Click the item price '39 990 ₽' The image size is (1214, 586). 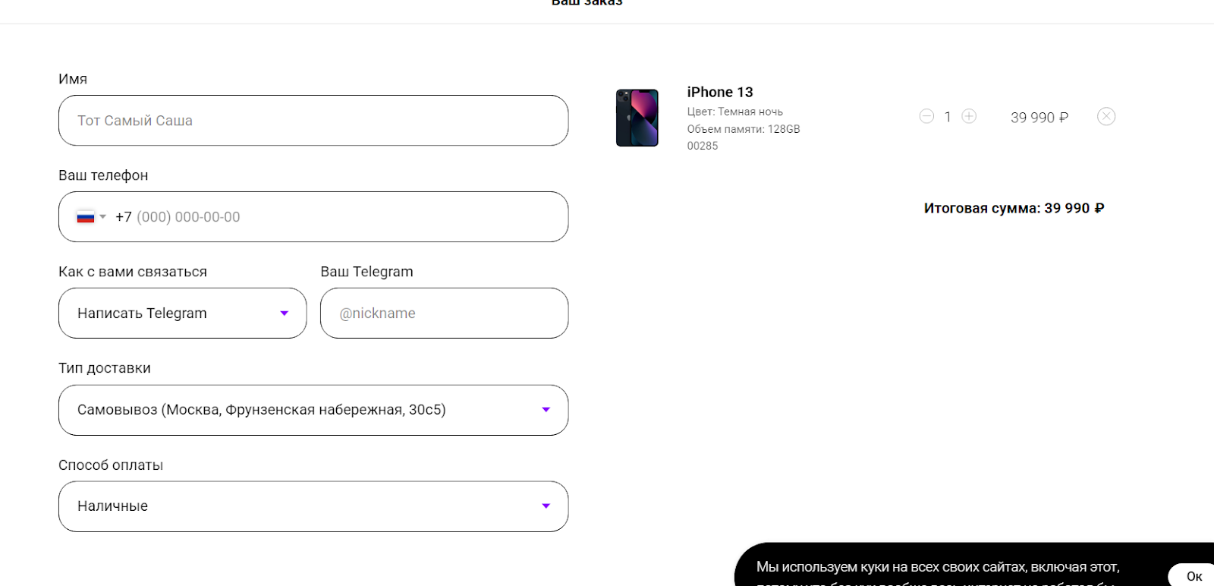tap(1039, 118)
